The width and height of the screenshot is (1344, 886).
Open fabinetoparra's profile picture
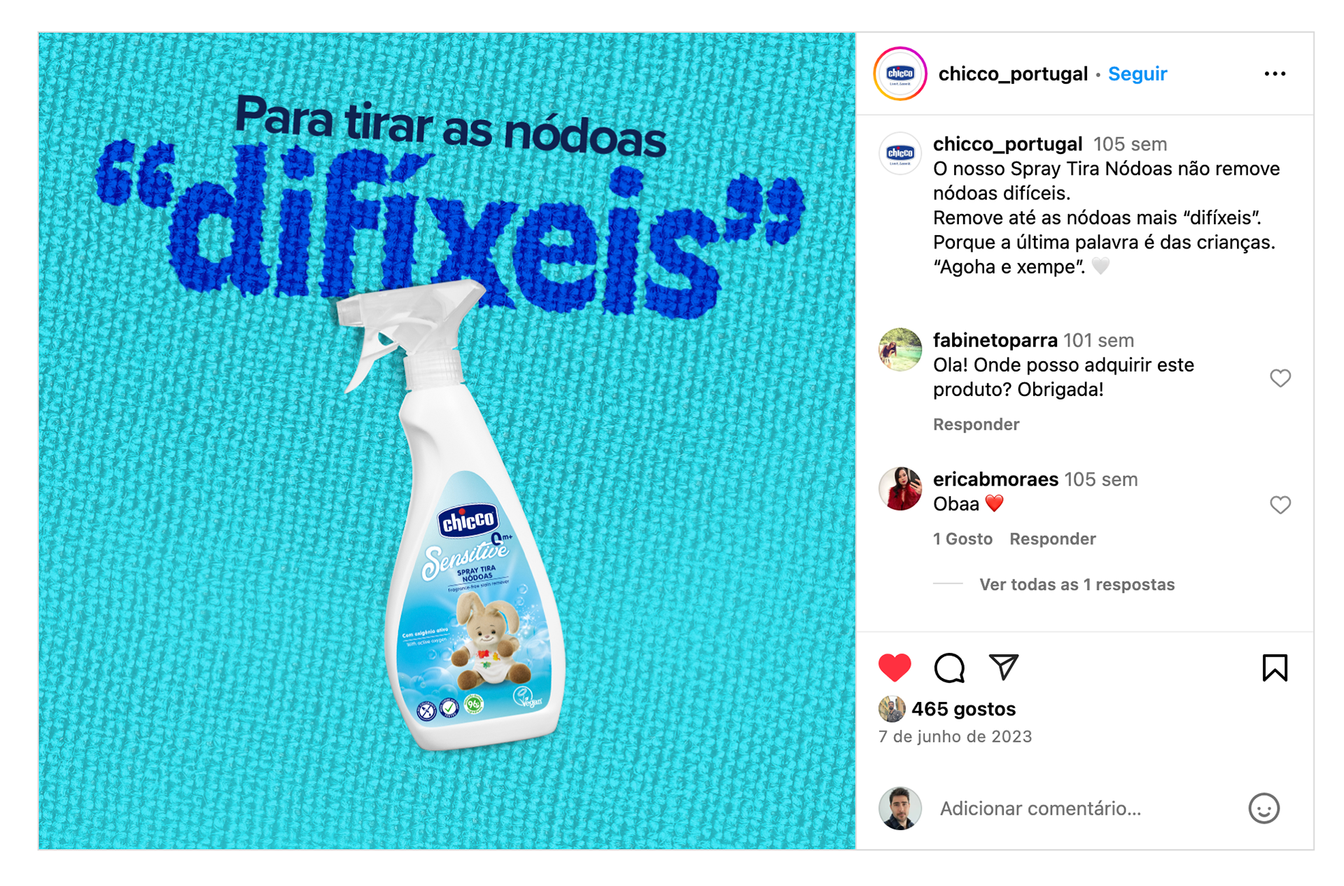[x=900, y=349]
